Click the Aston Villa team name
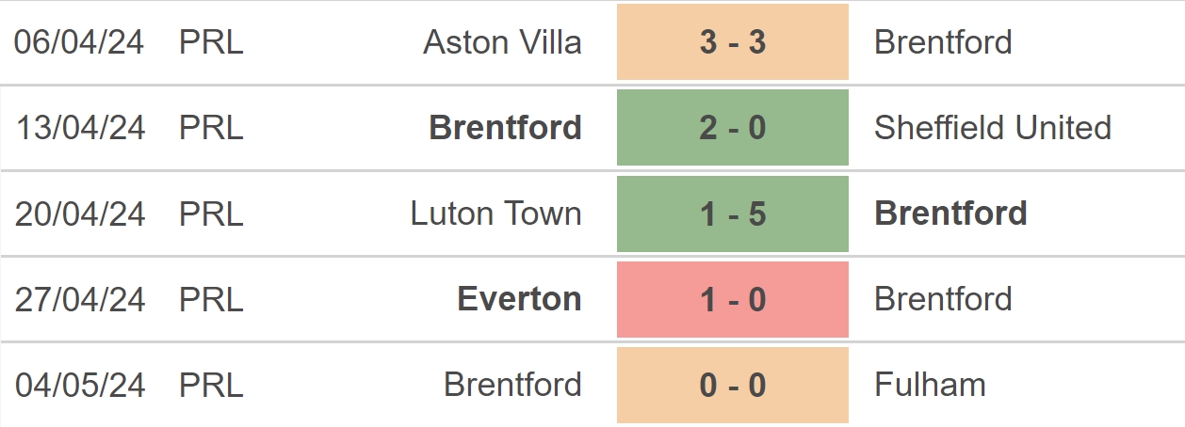 pos(502,42)
